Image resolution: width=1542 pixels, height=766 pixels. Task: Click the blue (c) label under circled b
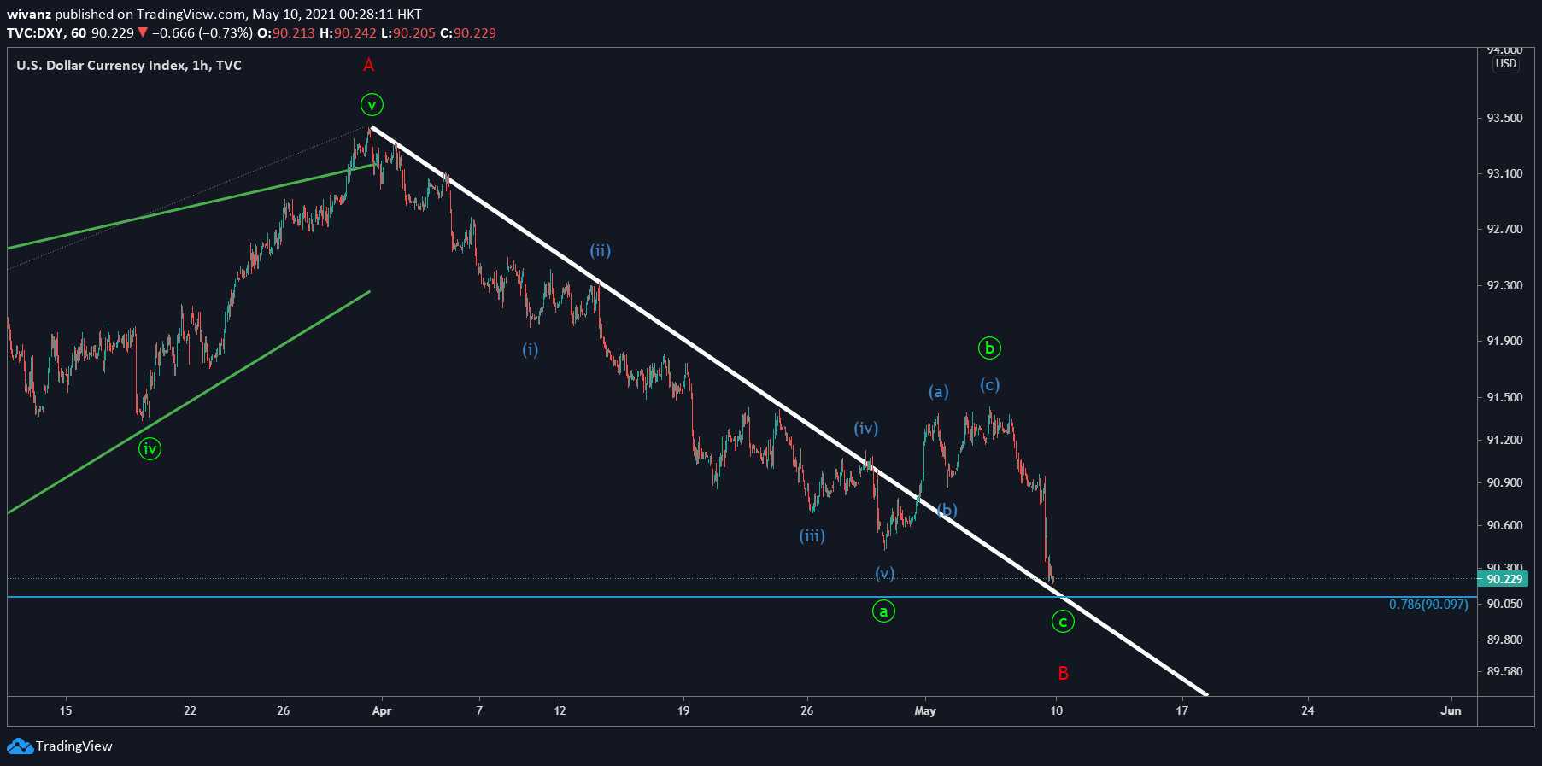pyautogui.click(x=989, y=385)
